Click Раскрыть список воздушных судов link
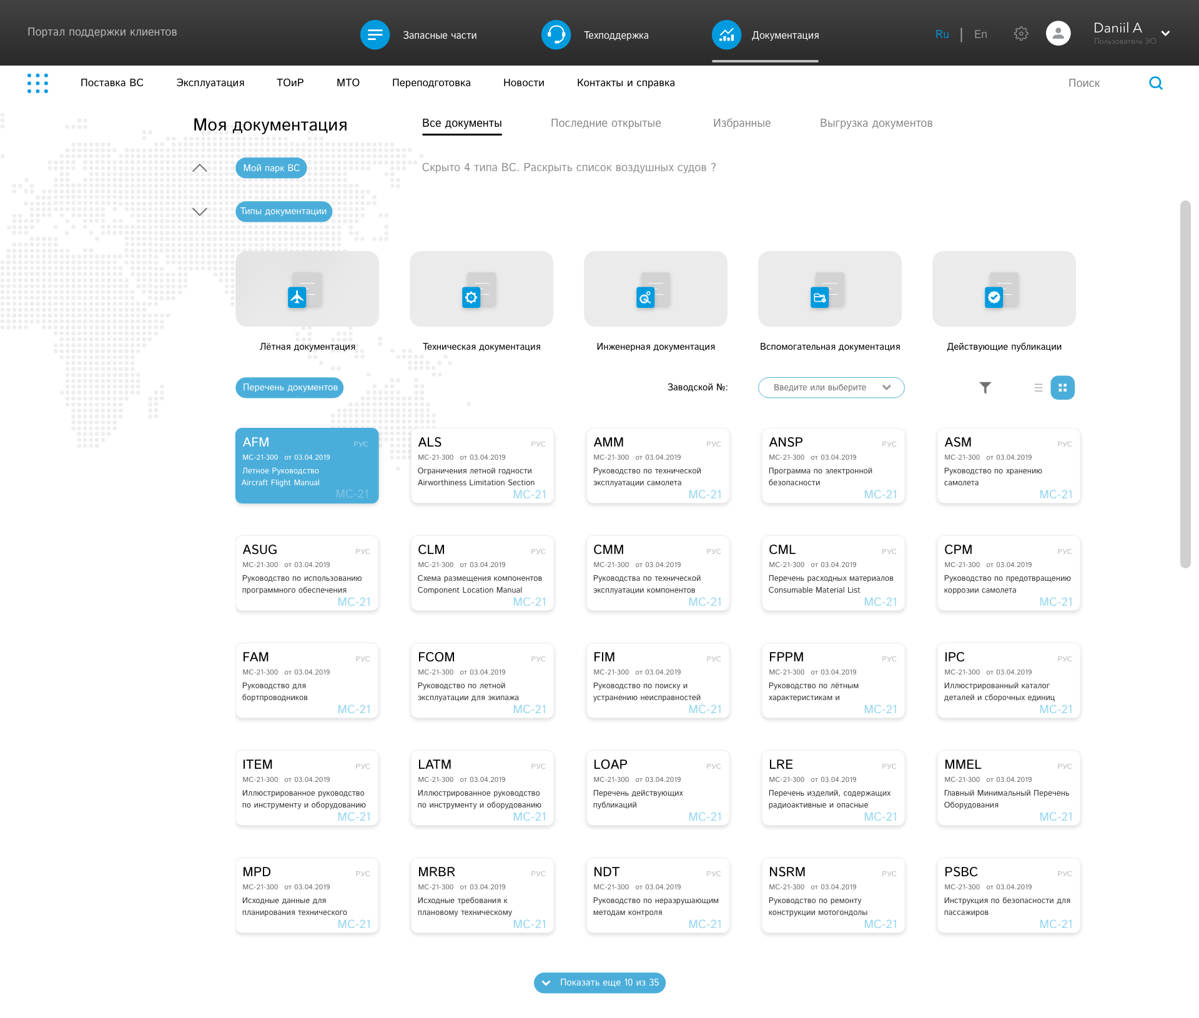Screen dimensions: 1199x1018 (x=619, y=167)
